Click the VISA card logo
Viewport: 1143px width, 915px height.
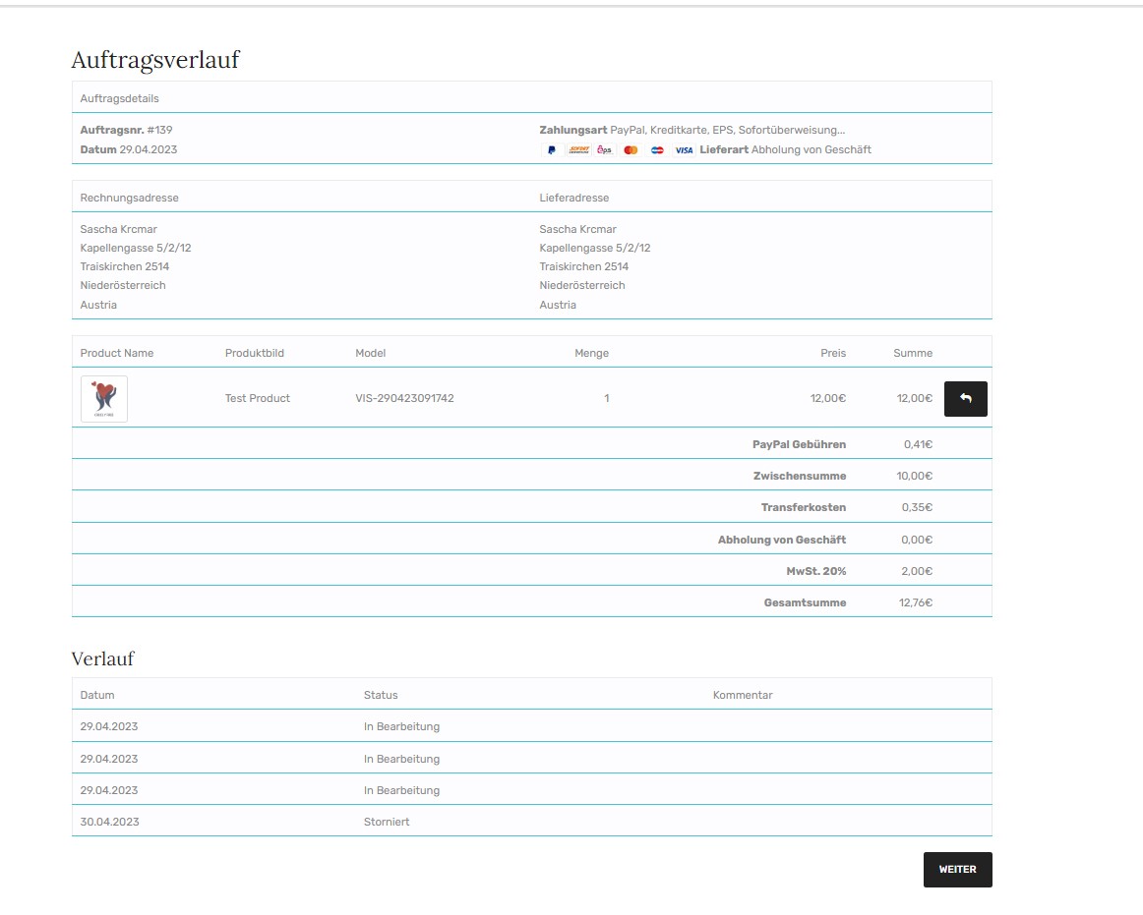(x=684, y=150)
